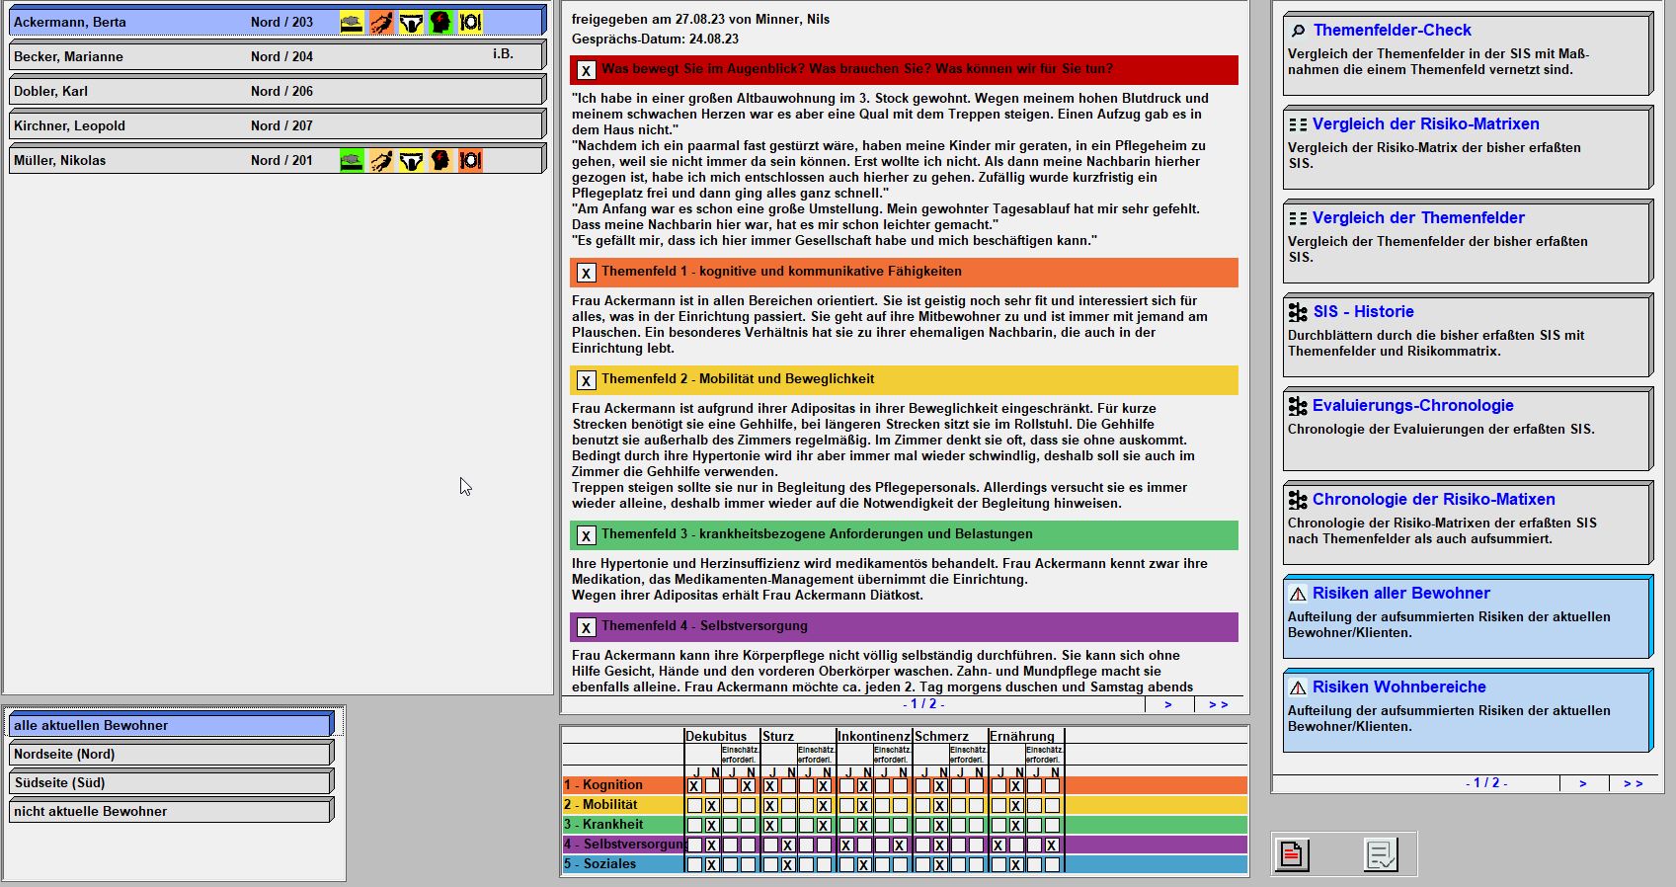Screen dimensions: 1676x887
Task: Click the 'i.B.' marker on Becker's row
Action: [x=504, y=54]
